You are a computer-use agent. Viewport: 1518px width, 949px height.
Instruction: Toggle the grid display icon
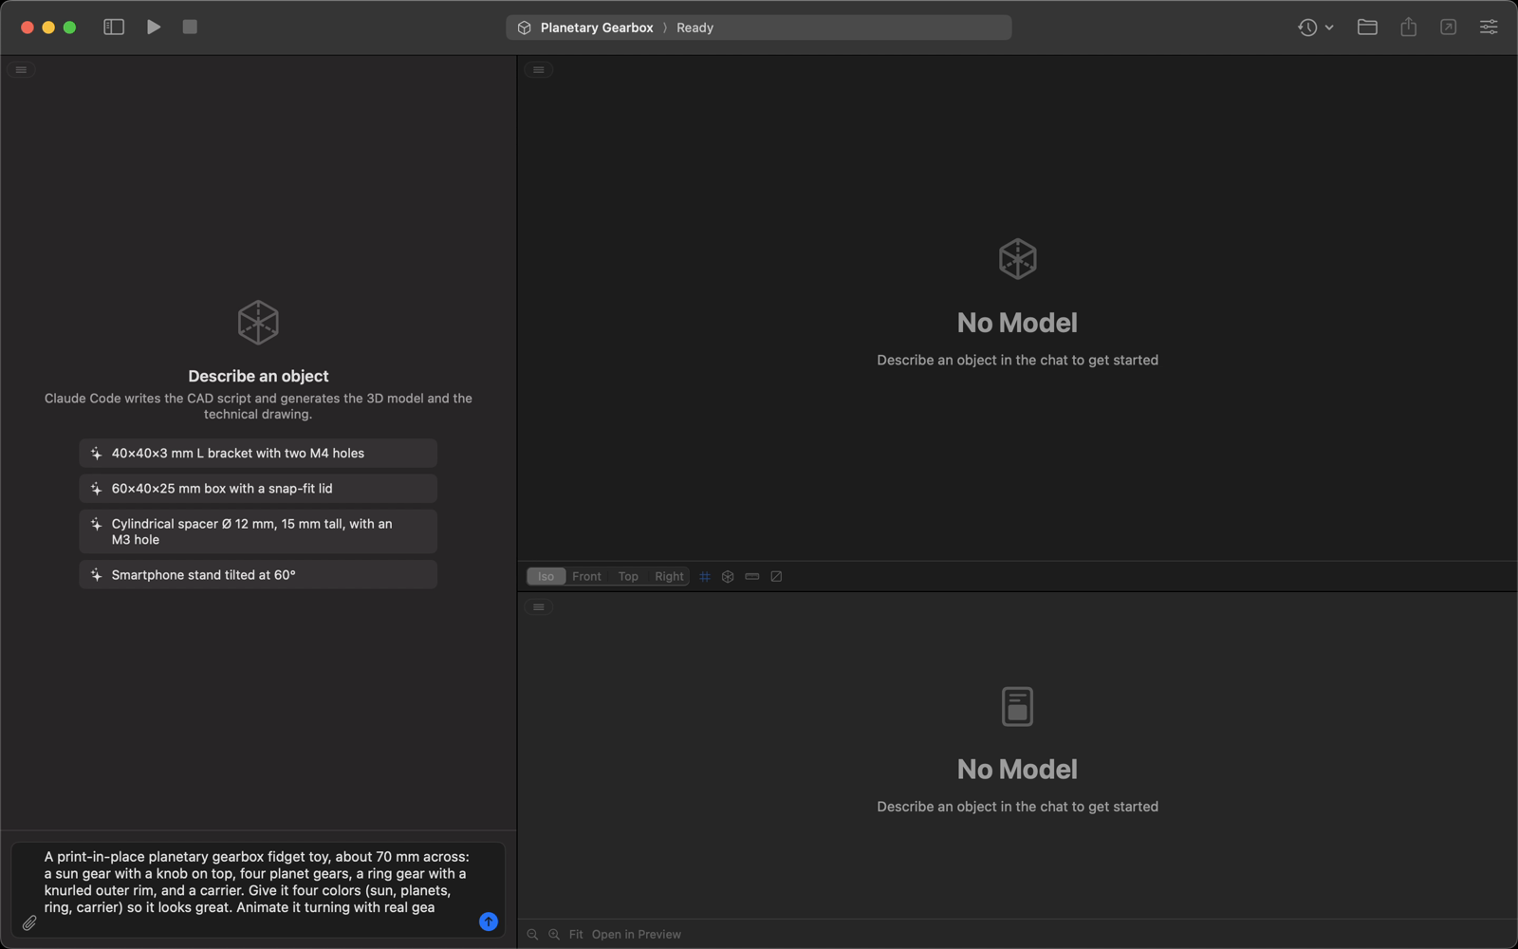[x=705, y=576]
